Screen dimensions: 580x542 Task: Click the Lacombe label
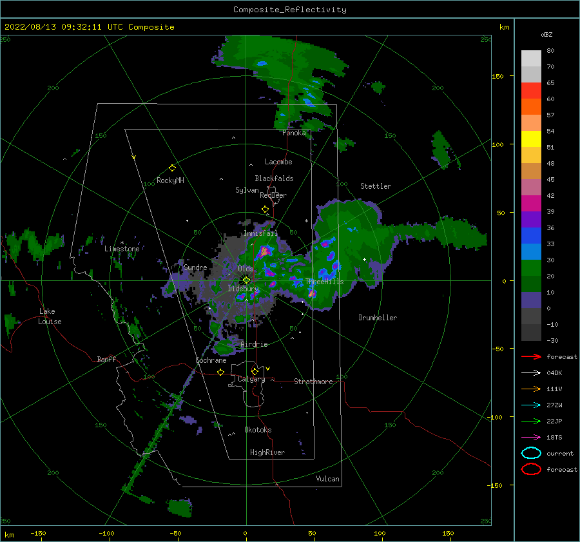(x=278, y=162)
